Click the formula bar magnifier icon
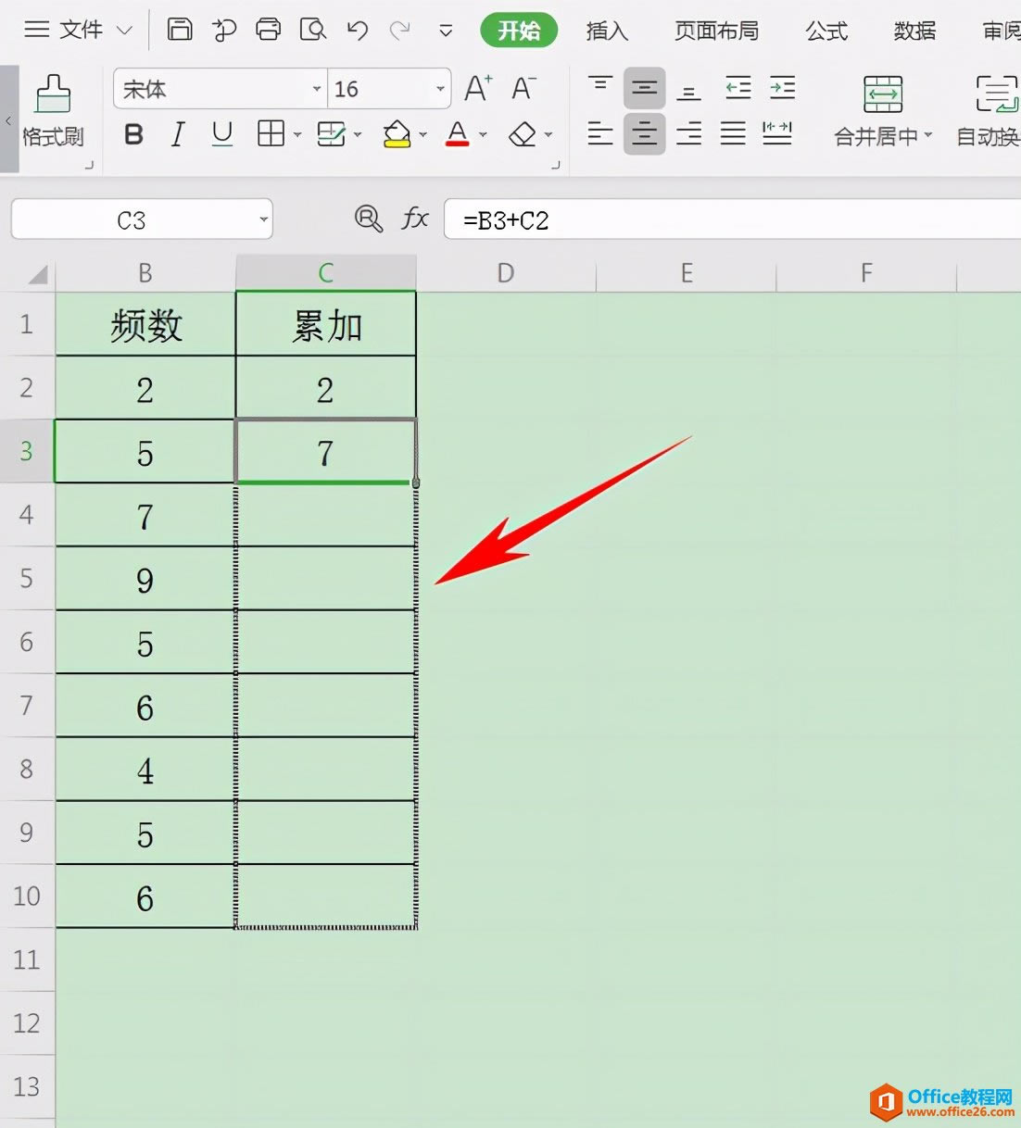1021x1128 pixels. point(368,219)
